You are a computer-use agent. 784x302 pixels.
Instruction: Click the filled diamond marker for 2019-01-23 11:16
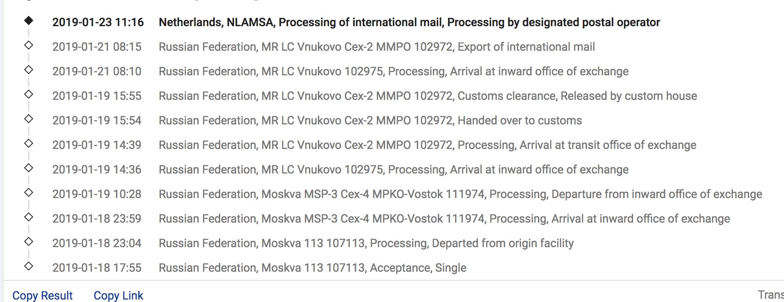(x=29, y=20)
